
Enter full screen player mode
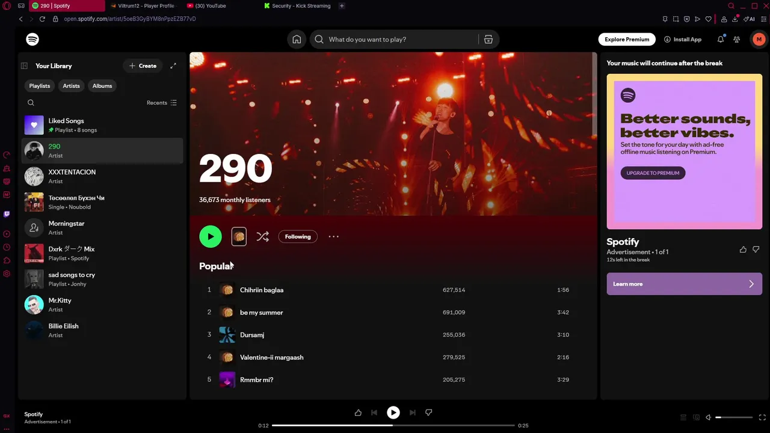click(762, 417)
